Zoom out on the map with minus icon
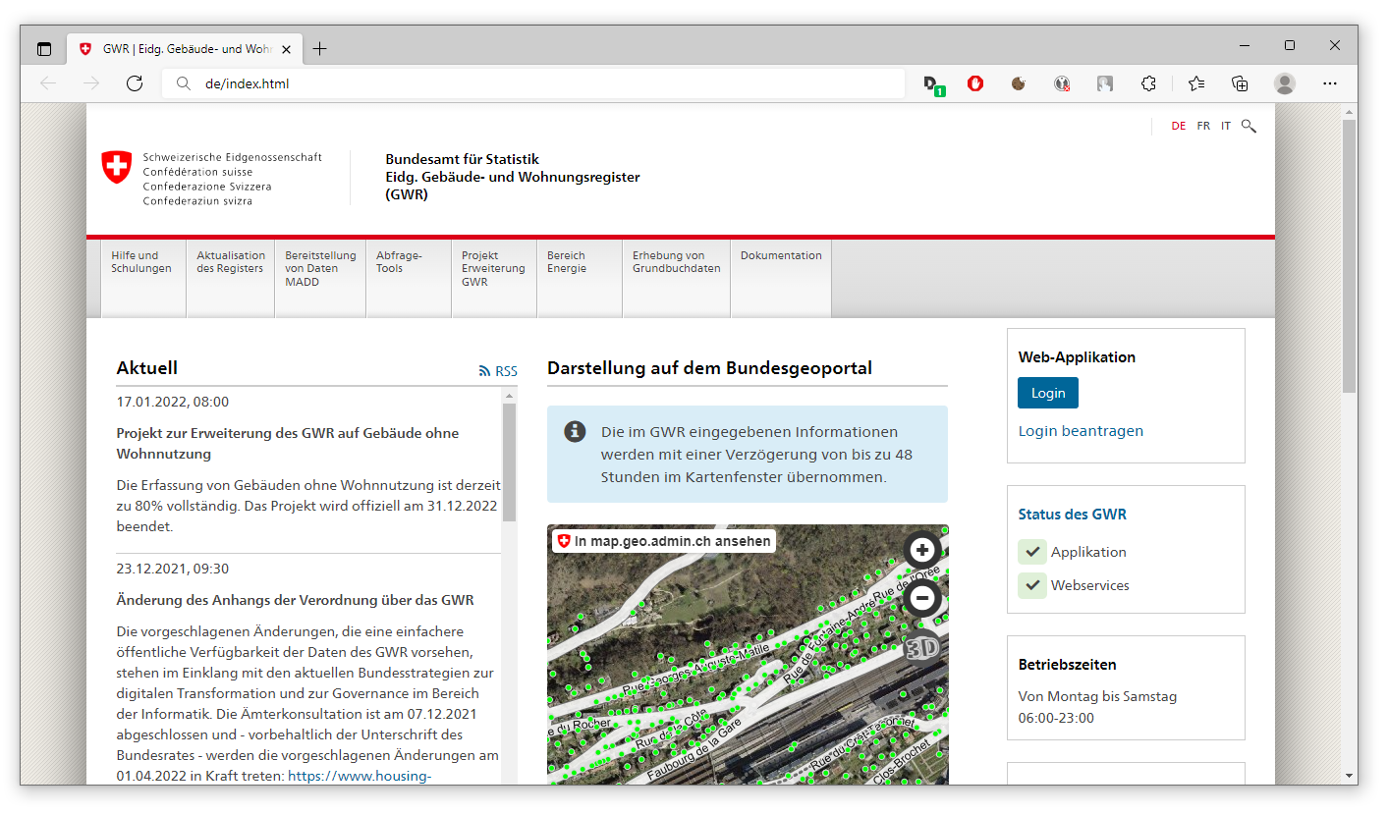Viewport: 1388px width, 815px height. coord(921,598)
